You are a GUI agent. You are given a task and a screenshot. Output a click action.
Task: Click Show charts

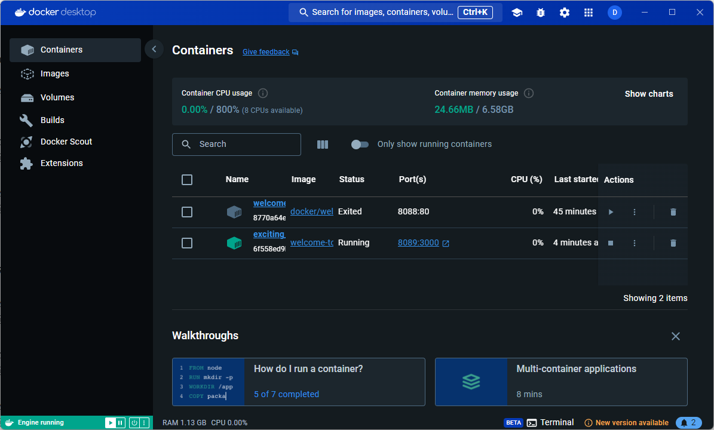pos(648,94)
